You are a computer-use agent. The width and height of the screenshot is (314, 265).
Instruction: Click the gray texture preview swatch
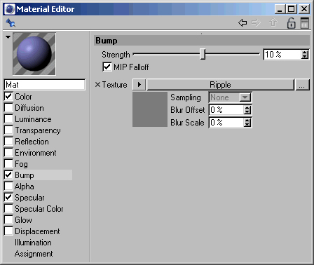pos(150,109)
